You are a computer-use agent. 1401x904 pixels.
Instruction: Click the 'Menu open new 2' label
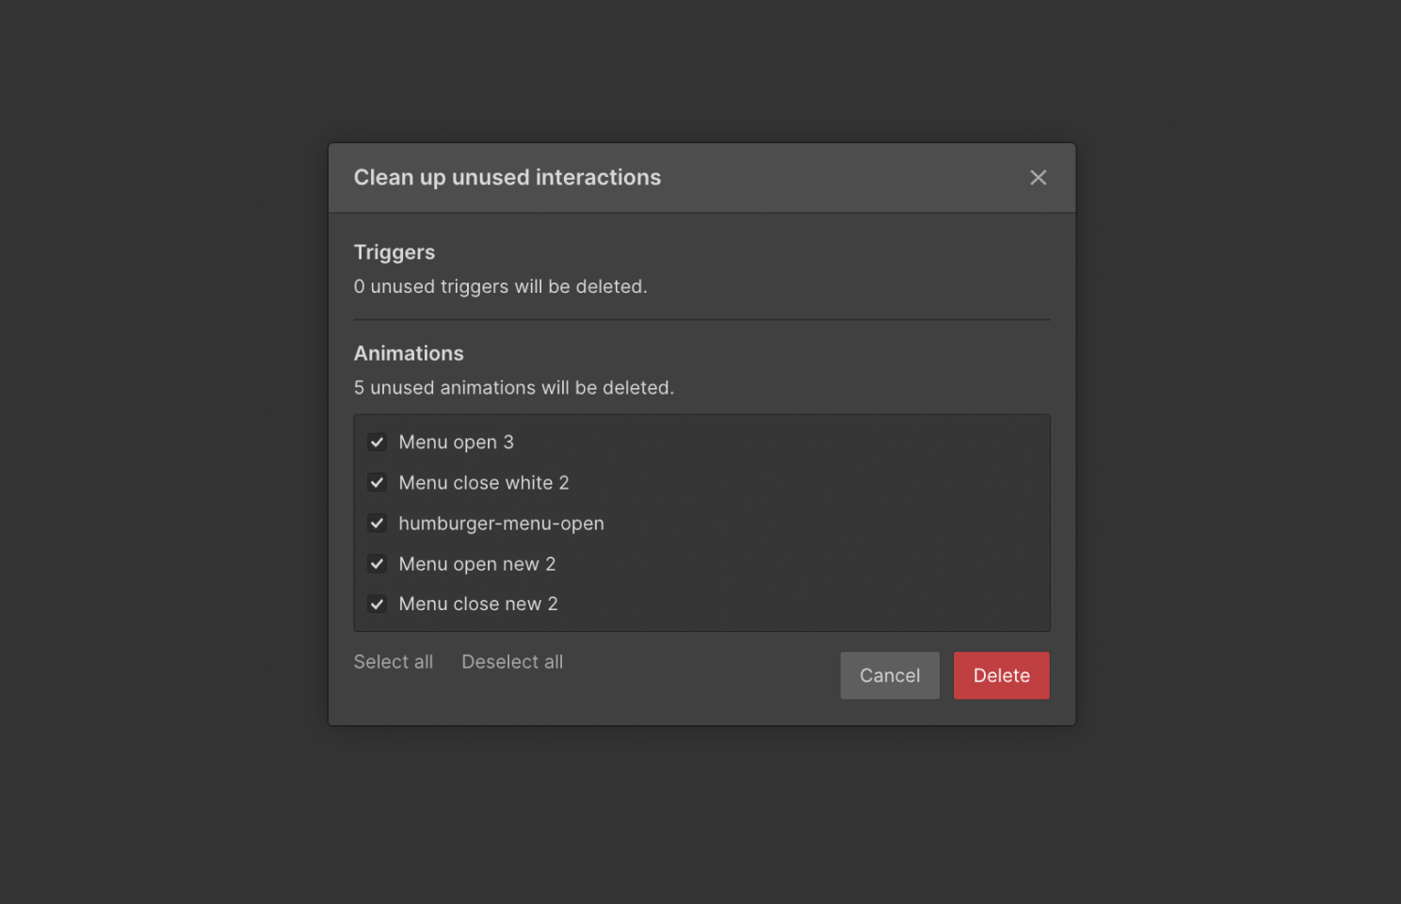(477, 564)
